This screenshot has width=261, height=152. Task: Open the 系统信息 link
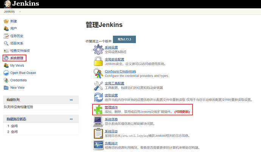[111, 119]
